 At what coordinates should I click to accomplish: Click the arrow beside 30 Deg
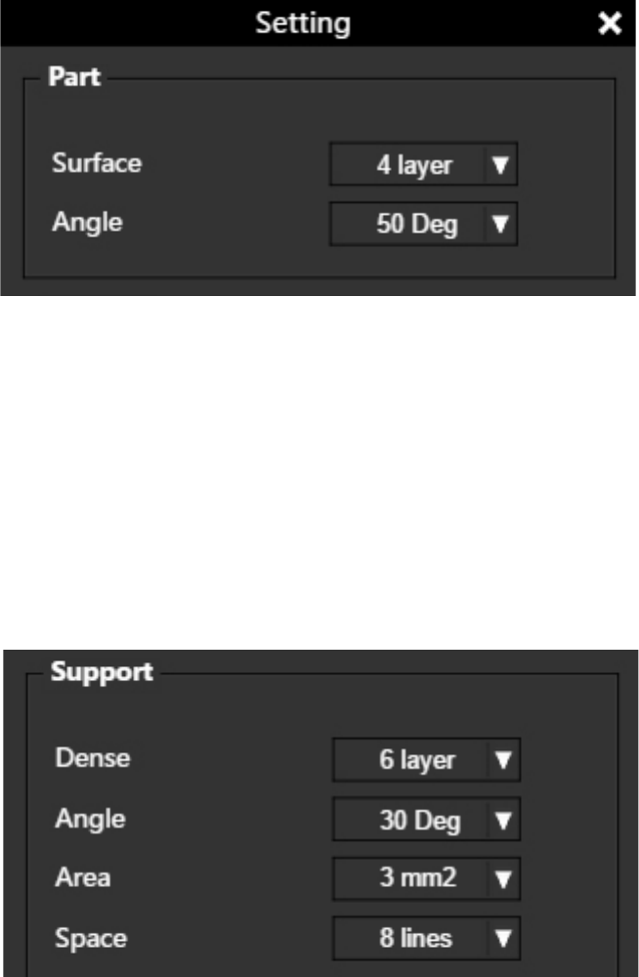click(x=504, y=820)
